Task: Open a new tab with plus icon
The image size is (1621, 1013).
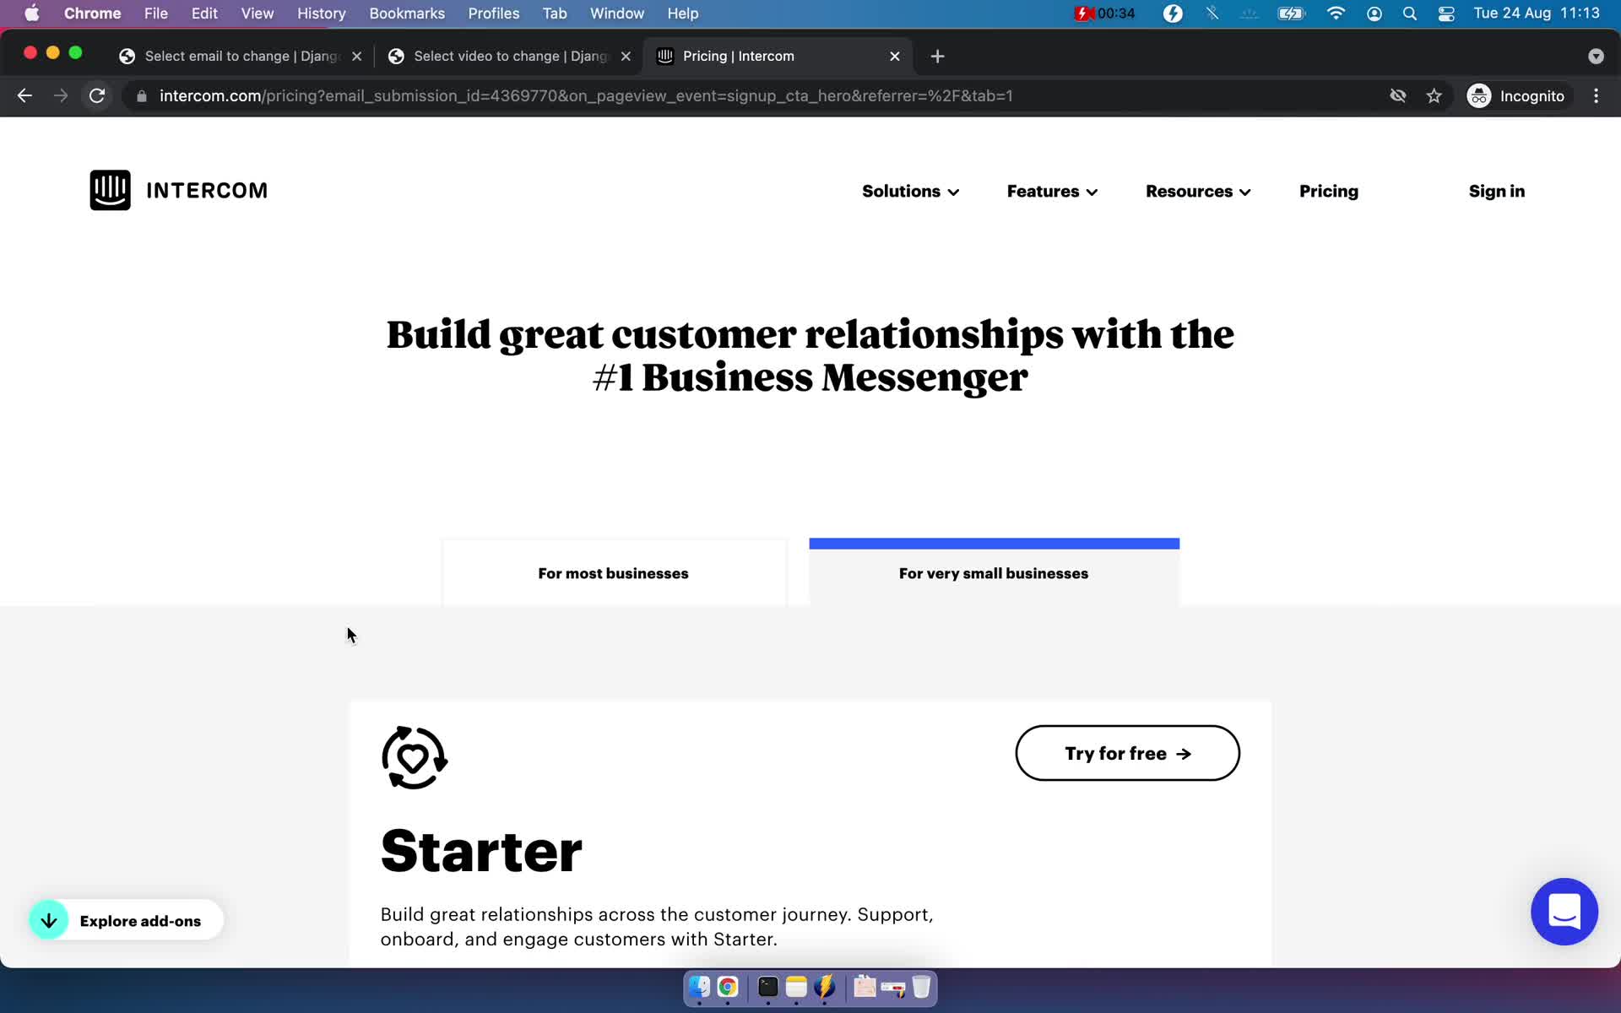Action: [x=937, y=56]
